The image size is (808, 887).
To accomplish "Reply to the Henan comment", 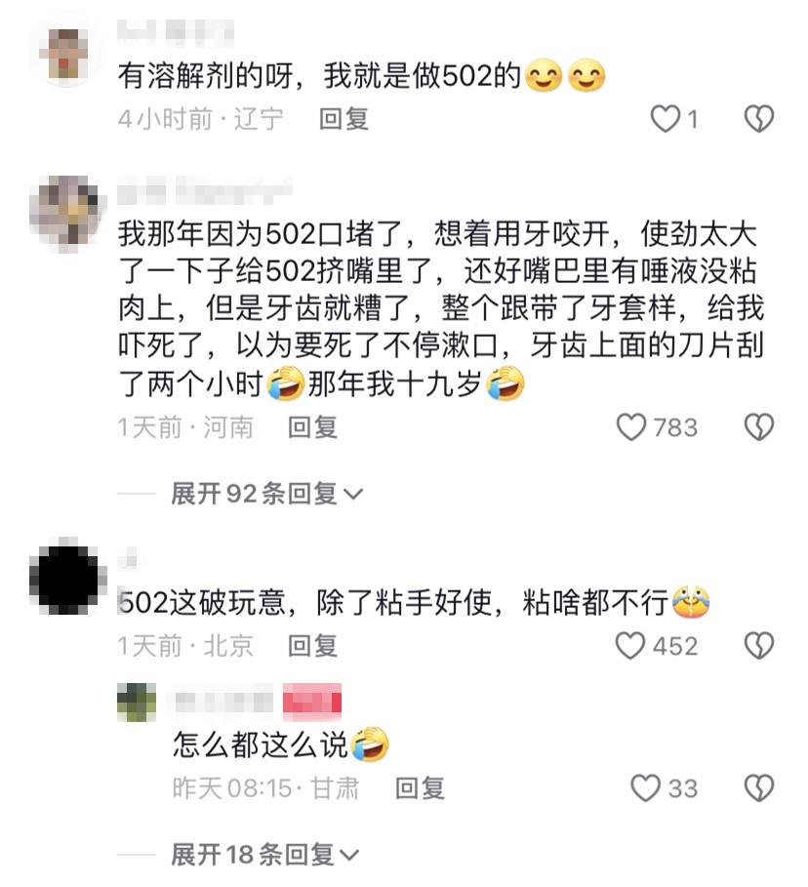I will (x=312, y=427).
